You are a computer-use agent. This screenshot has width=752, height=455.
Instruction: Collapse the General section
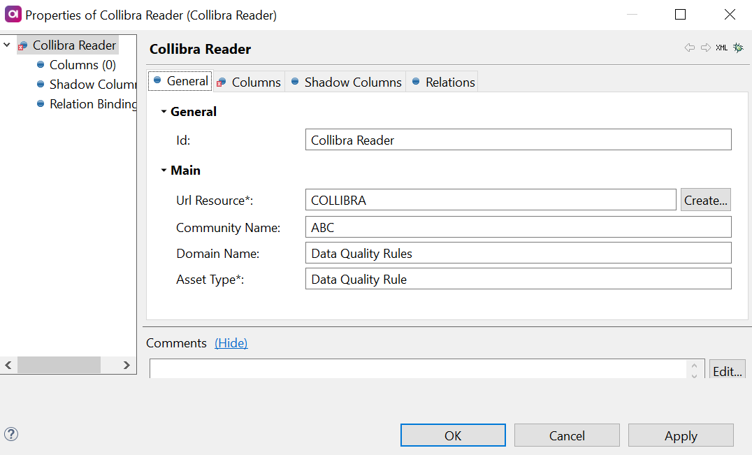pyautogui.click(x=164, y=112)
